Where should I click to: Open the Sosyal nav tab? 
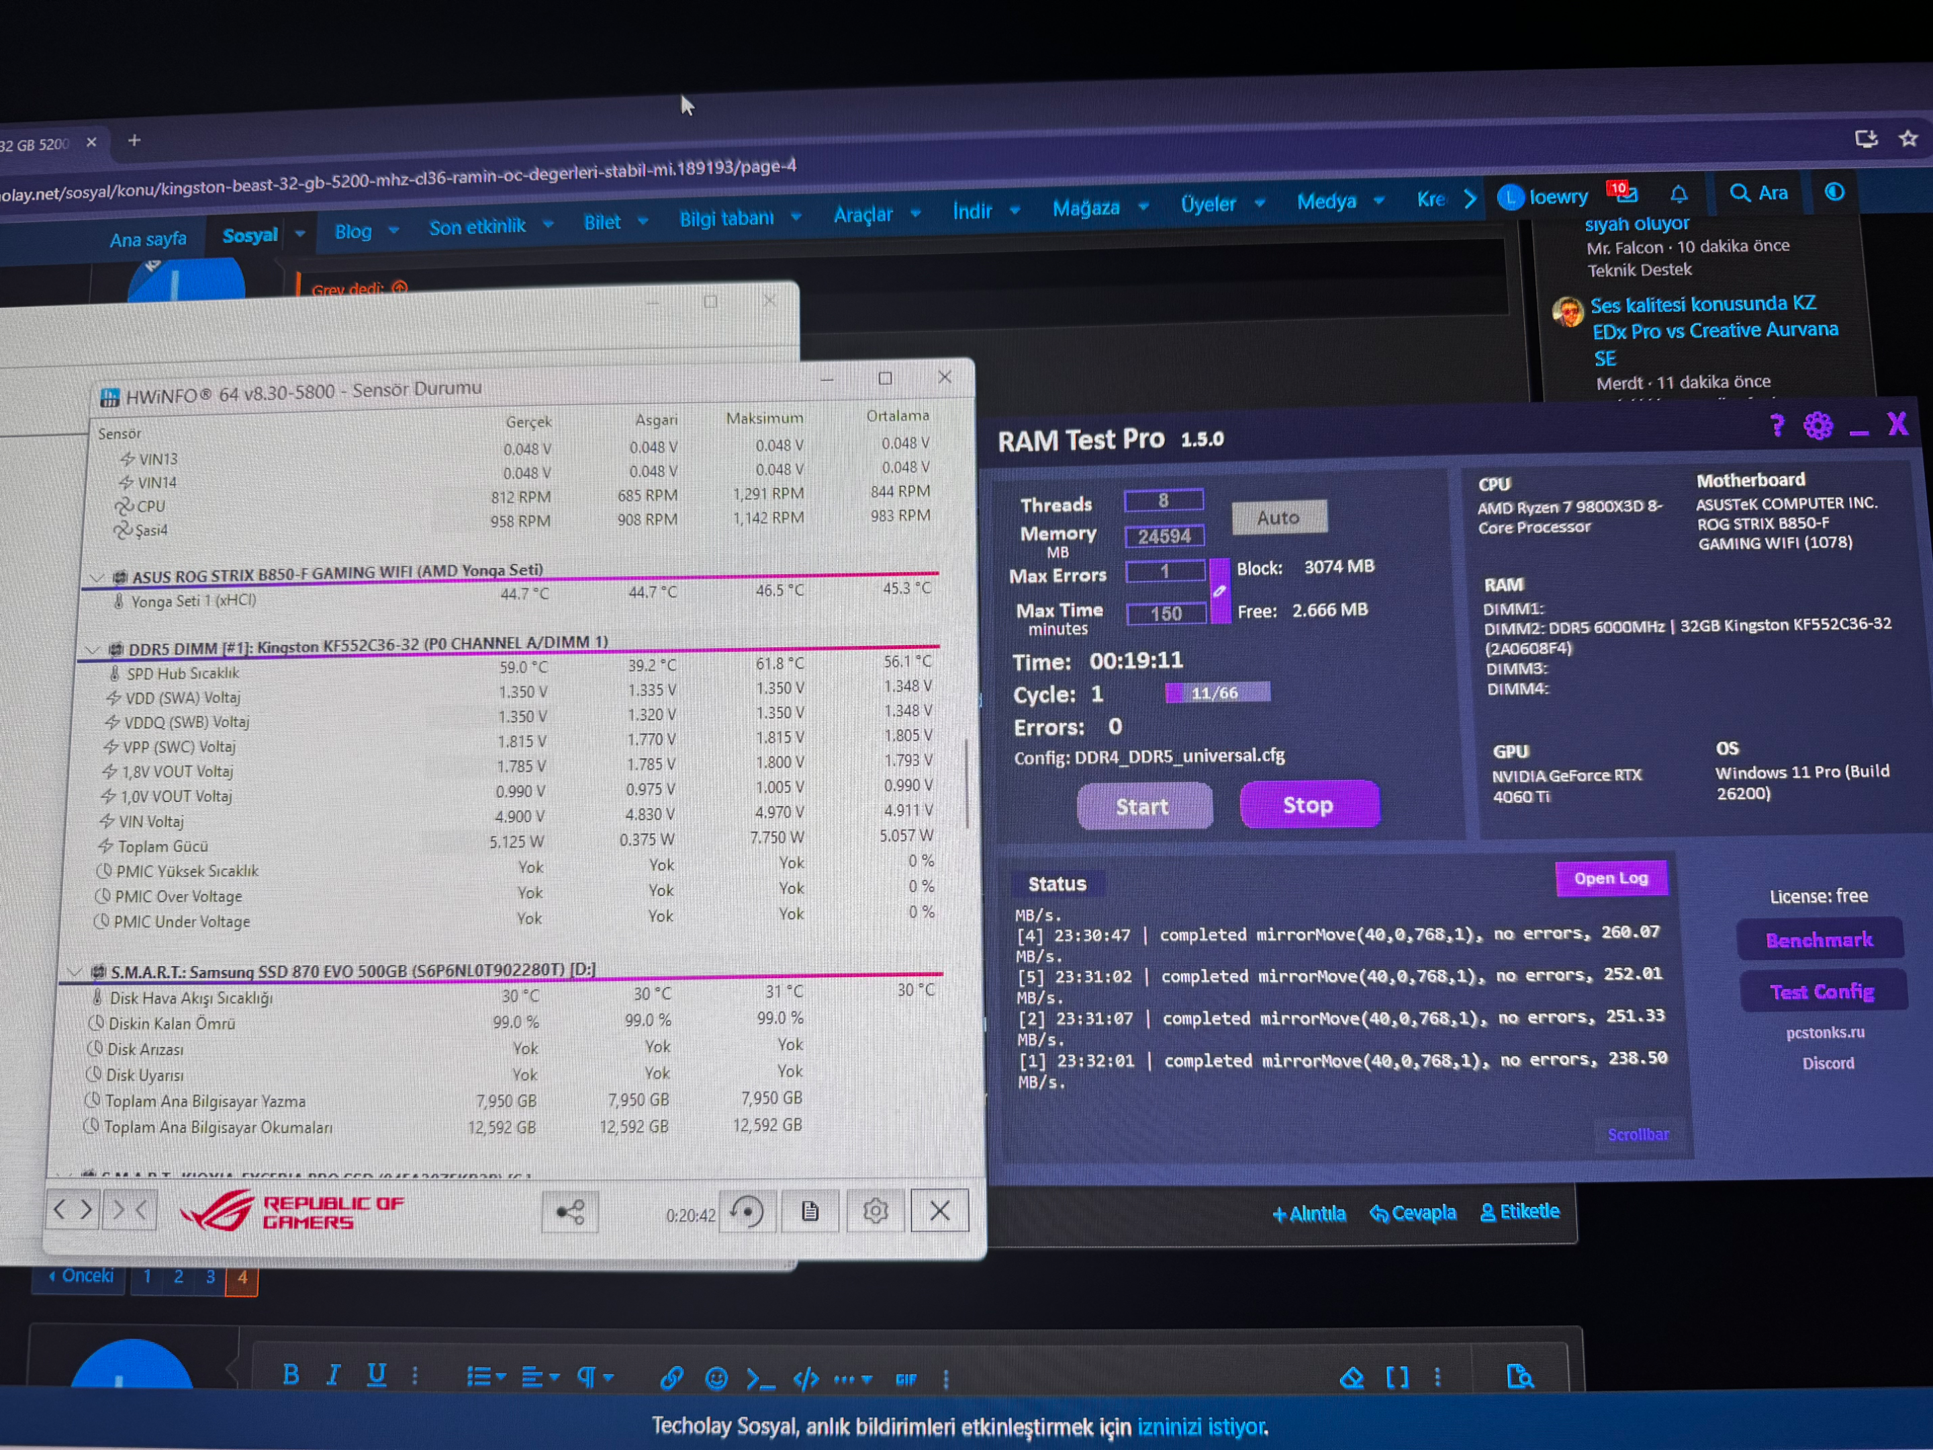click(x=250, y=235)
